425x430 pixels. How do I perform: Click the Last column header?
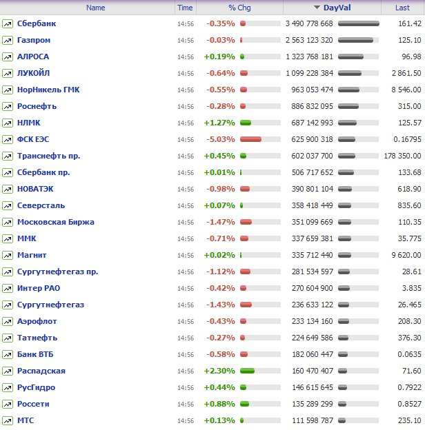pos(402,8)
